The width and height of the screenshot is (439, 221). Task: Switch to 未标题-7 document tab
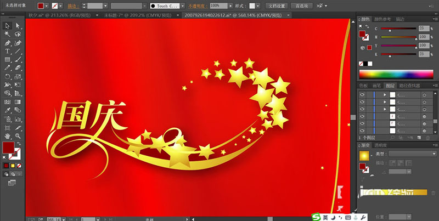(x=138, y=15)
